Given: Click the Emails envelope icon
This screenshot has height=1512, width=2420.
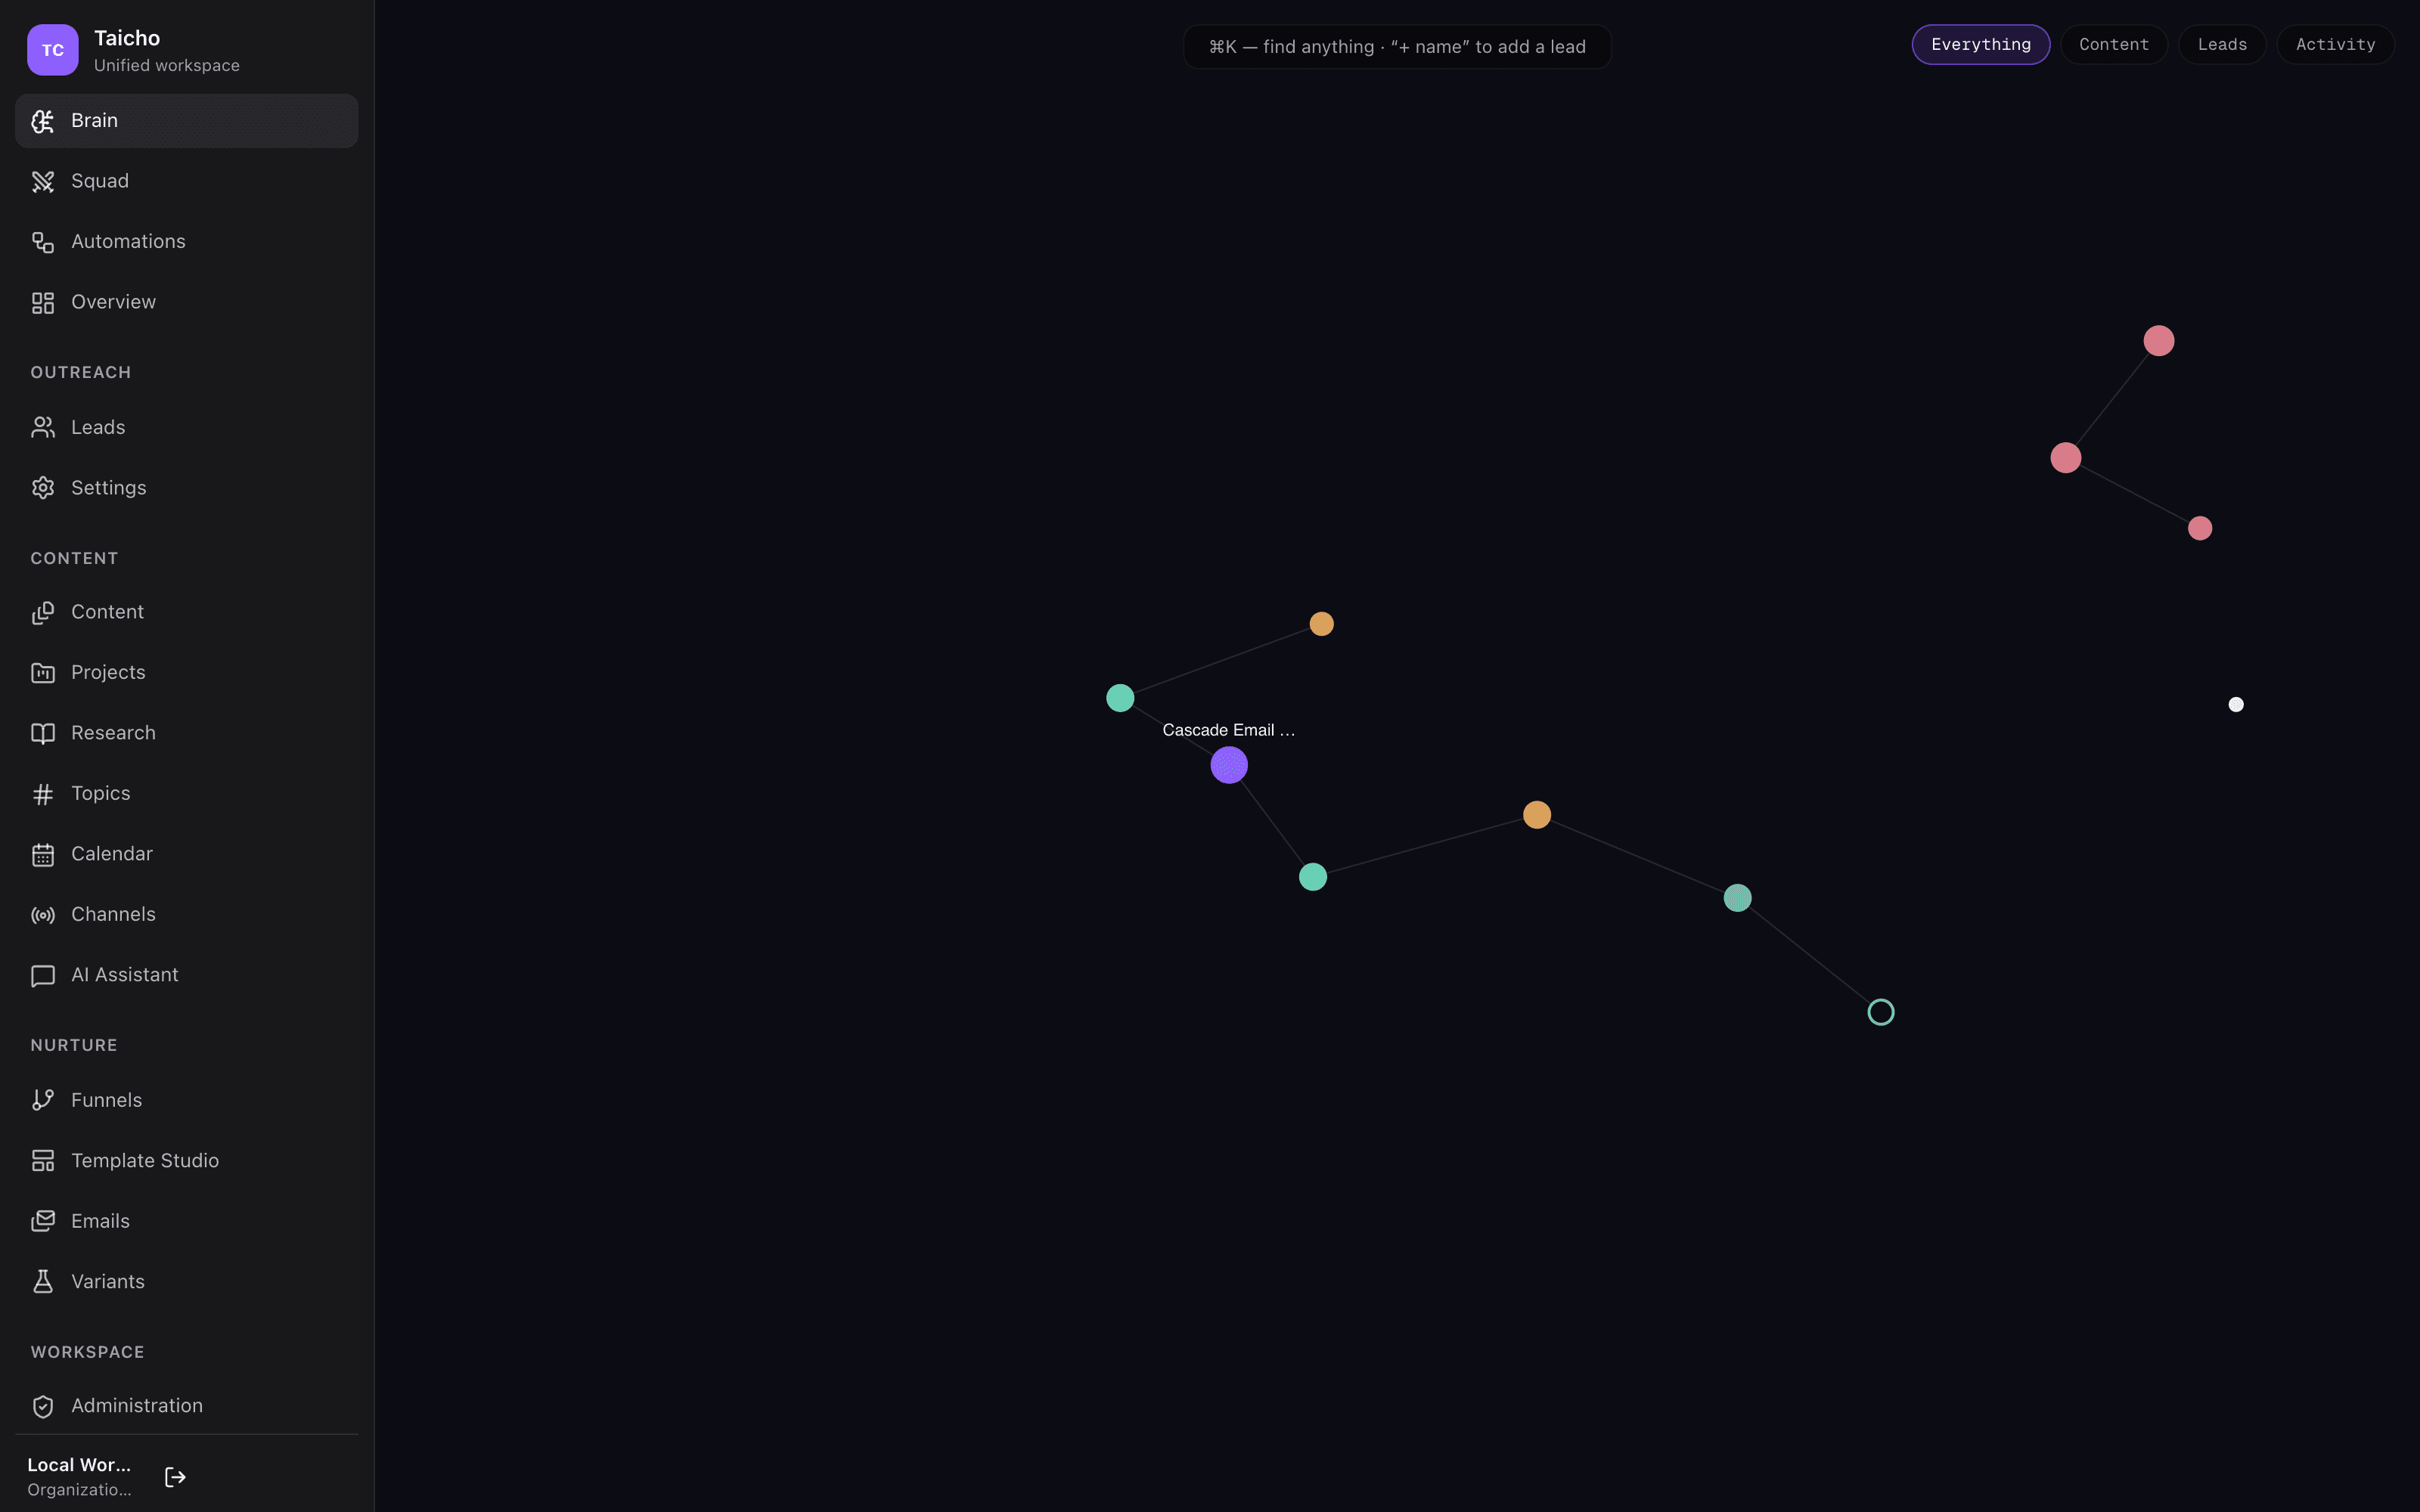Looking at the screenshot, I should coord(43,1221).
